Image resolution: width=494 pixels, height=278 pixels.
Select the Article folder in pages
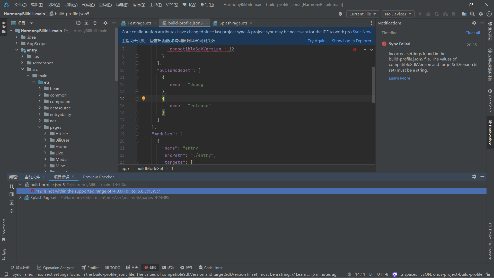click(61, 134)
